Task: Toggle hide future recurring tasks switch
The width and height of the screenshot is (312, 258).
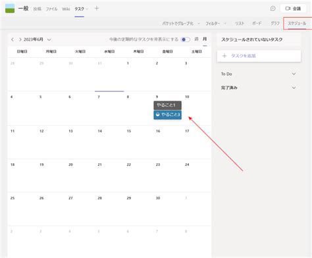Action: tap(186, 39)
